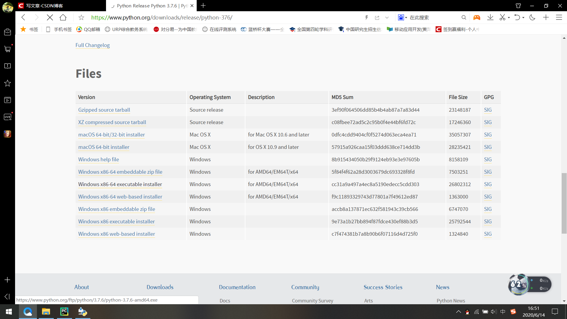Viewport: 567px width, 319px height.
Task: Open the browser hamburger menu
Action: [559, 17]
